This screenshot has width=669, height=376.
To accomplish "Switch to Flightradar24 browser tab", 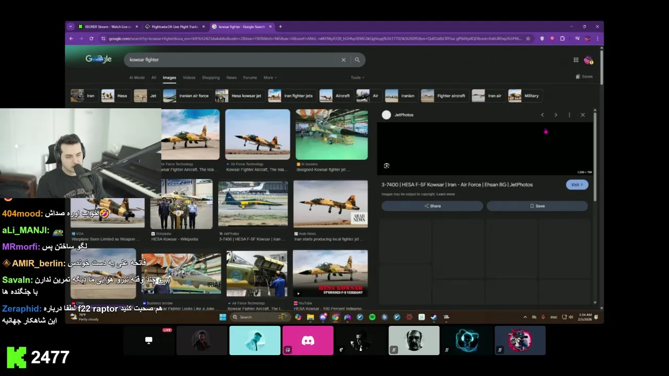I will pyautogui.click(x=175, y=27).
